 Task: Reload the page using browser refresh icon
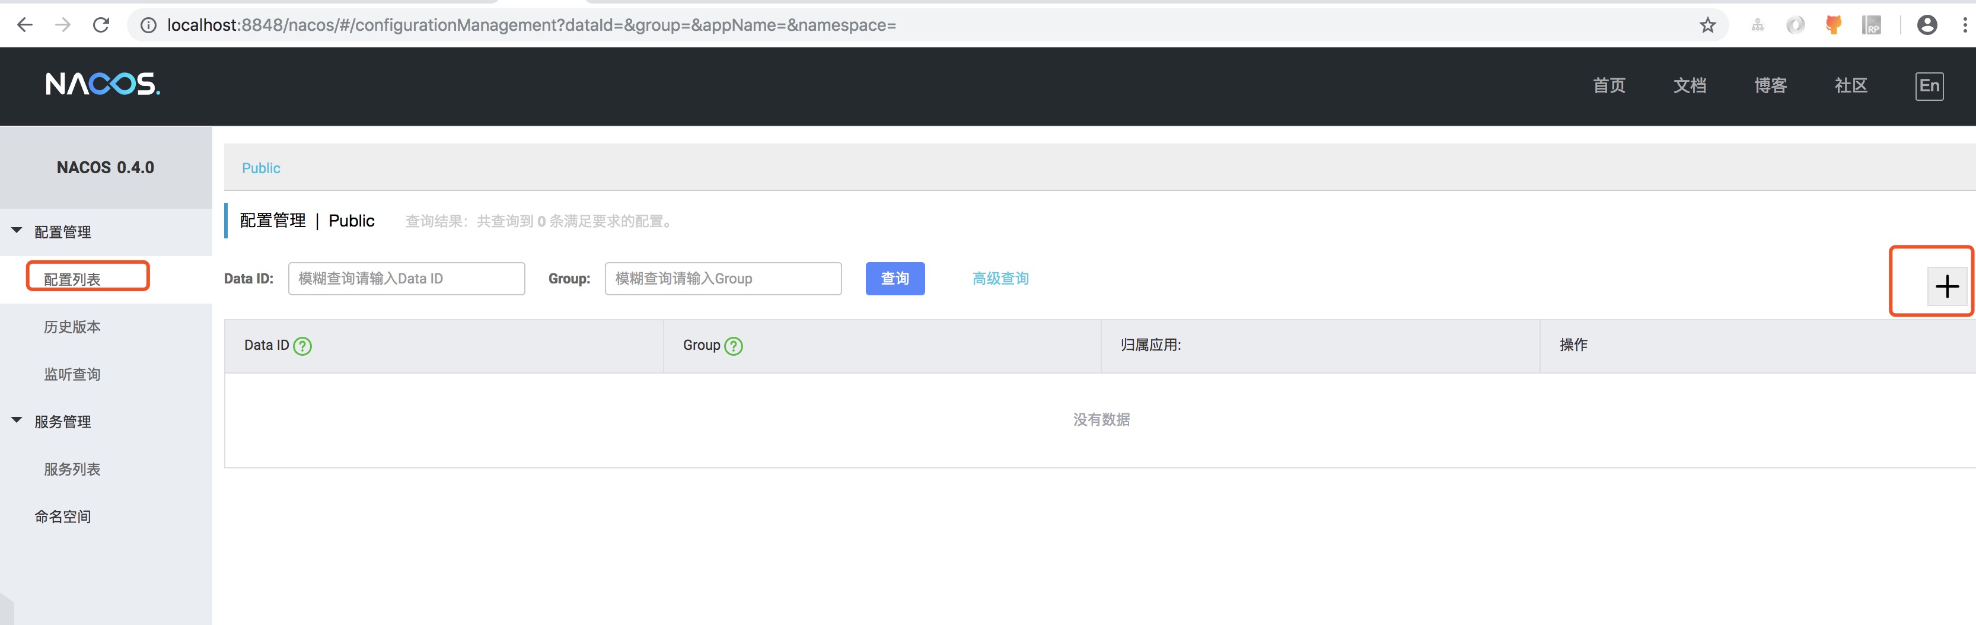101,25
